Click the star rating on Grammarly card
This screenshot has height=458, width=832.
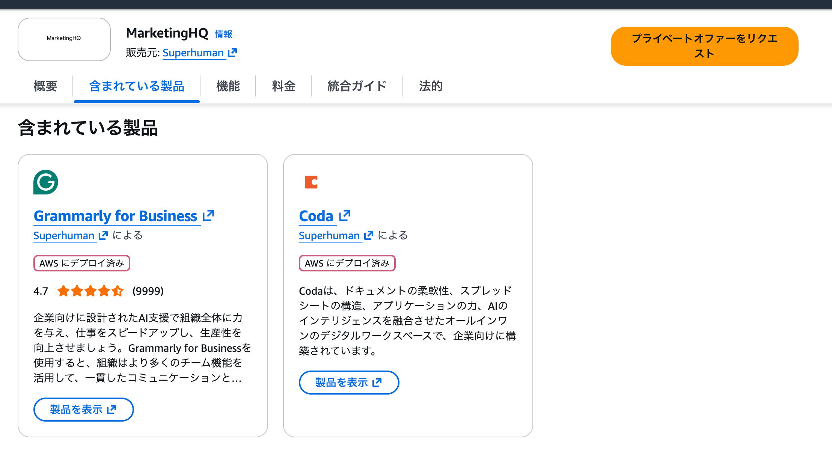[90, 291]
